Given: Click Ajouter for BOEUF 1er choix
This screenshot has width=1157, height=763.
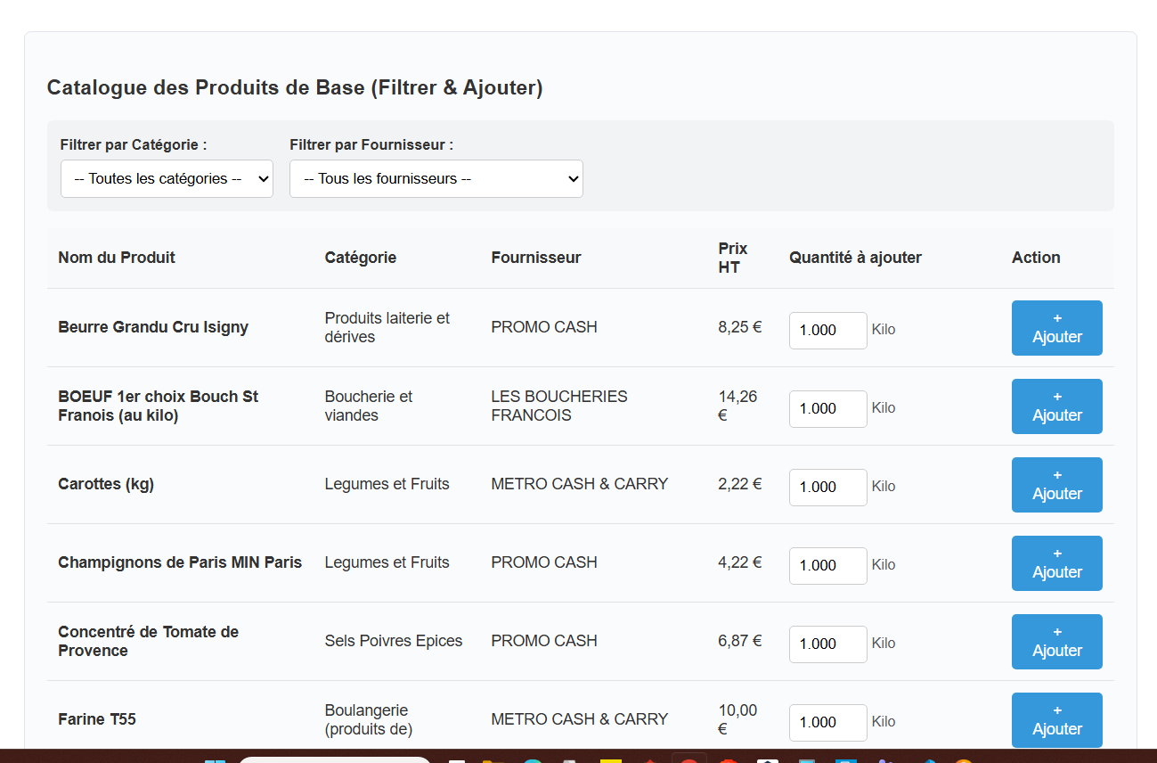Looking at the screenshot, I should pos(1056,406).
